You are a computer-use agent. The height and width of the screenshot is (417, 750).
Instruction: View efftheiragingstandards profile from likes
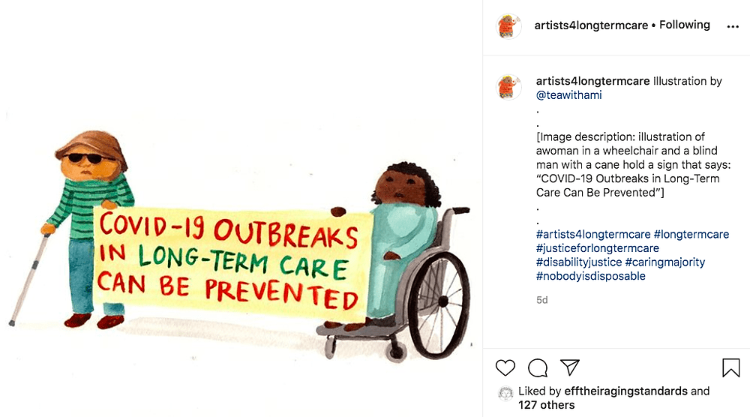[x=625, y=391]
